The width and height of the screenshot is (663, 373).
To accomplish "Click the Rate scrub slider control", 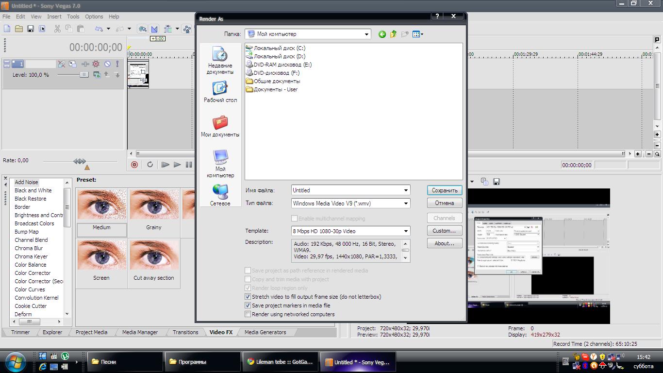I will pyautogui.click(x=80, y=161).
